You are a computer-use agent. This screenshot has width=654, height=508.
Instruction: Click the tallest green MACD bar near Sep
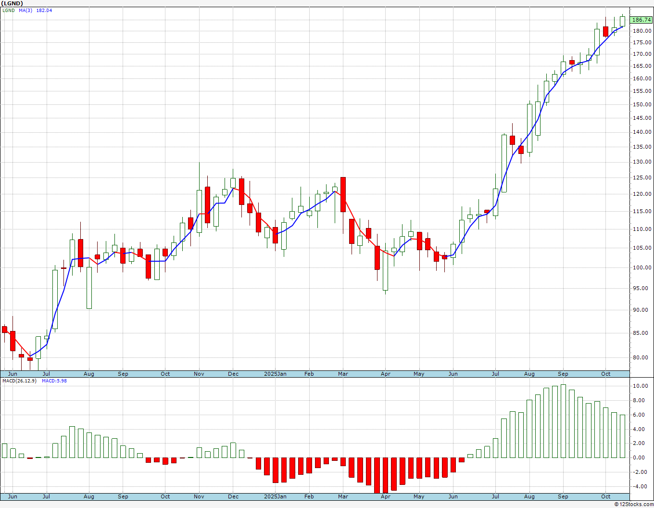pos(563,421)
